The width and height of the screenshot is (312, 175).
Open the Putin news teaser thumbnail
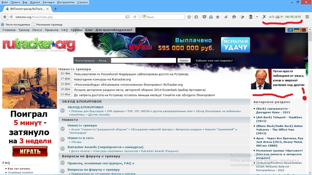click(x=261, y=79)
